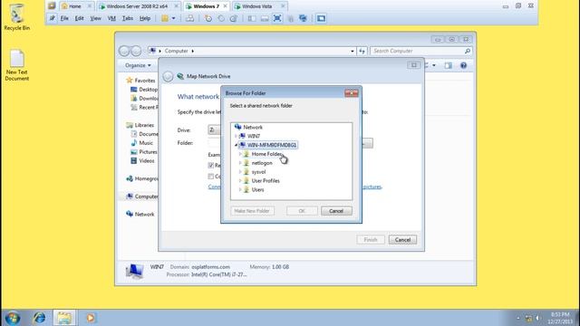Collapse the WIN-MFMBDFMD8G1 node
Image resolution: width=580 pixels, height=326 pixels.
click(x=236, y=145)
